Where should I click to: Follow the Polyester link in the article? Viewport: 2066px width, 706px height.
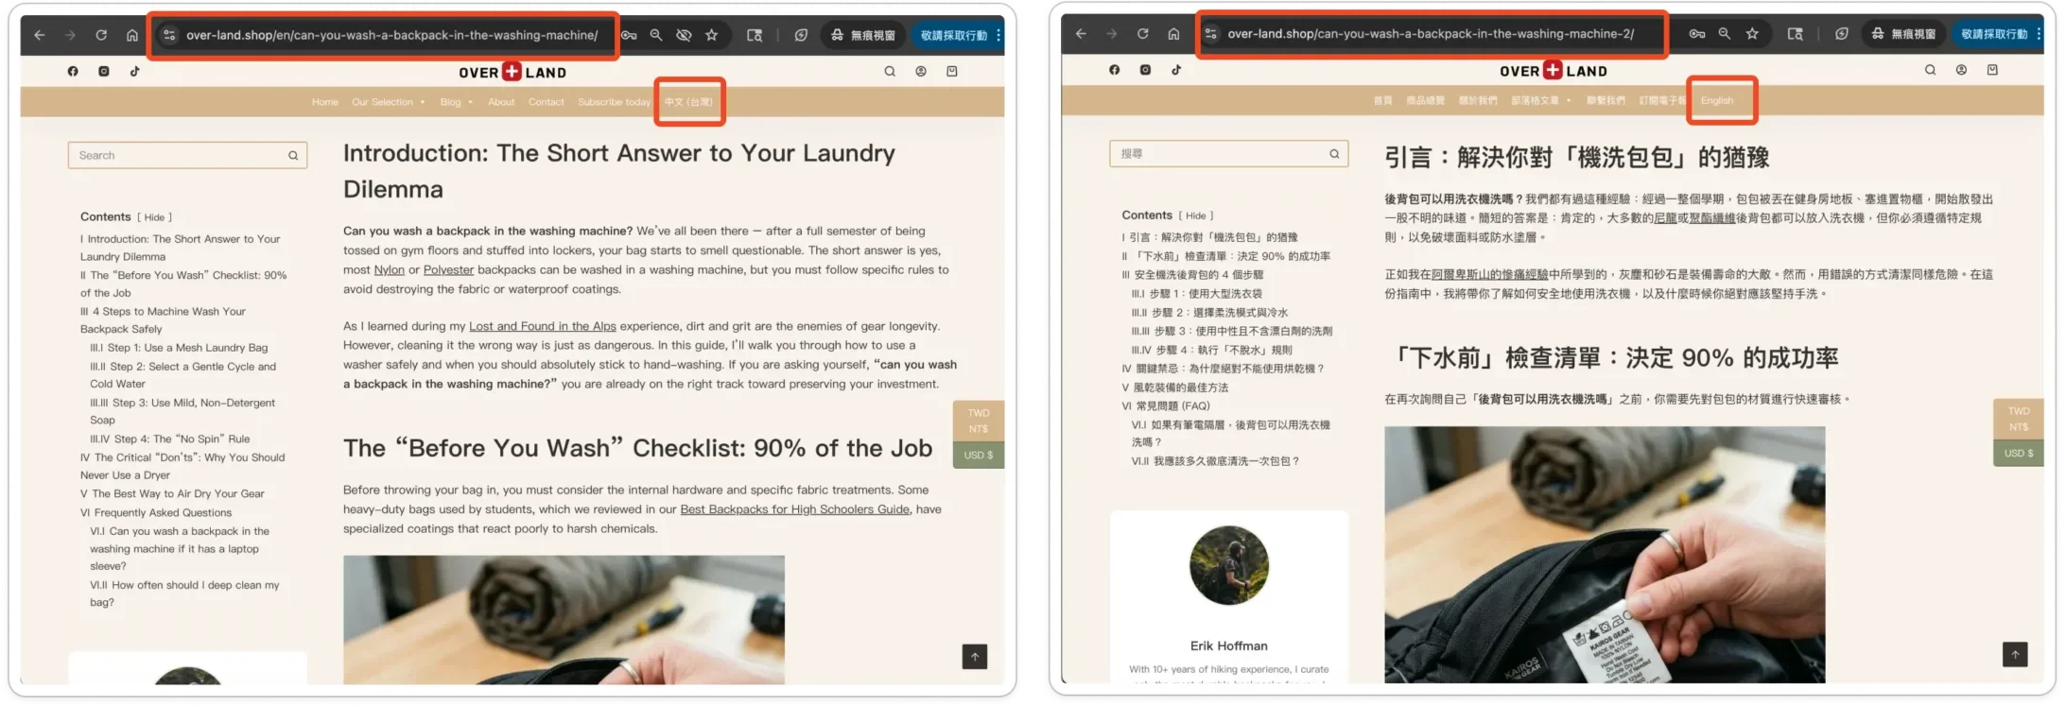point(448,269)
